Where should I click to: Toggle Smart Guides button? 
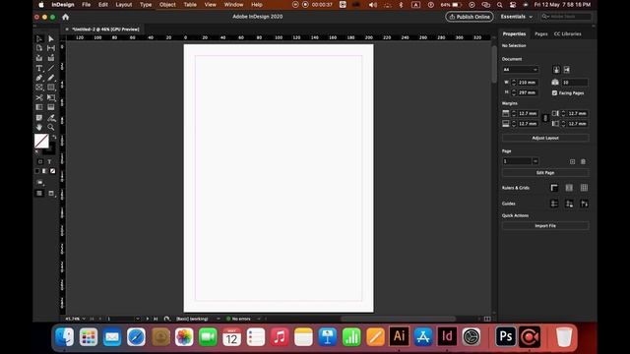584,204
